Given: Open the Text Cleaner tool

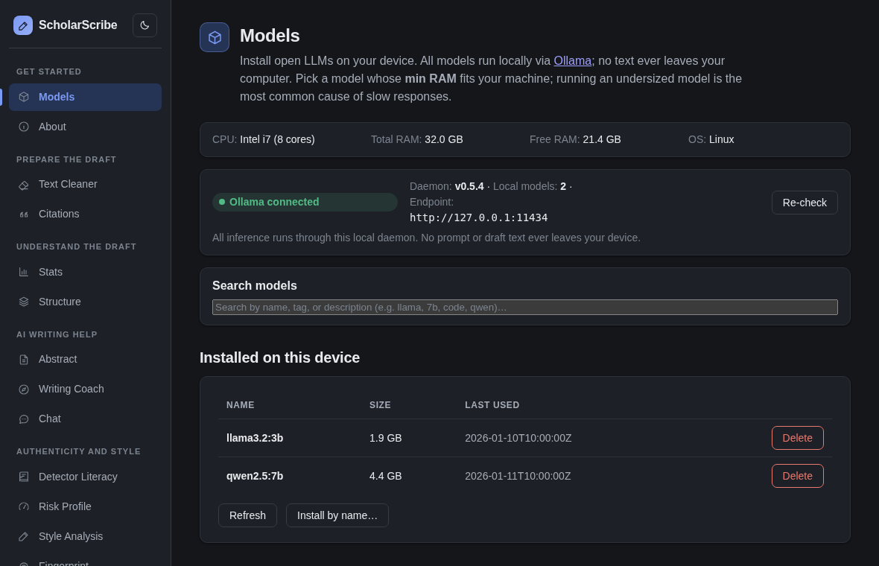Looking at the screenshot, I should (x=85, y=185).
